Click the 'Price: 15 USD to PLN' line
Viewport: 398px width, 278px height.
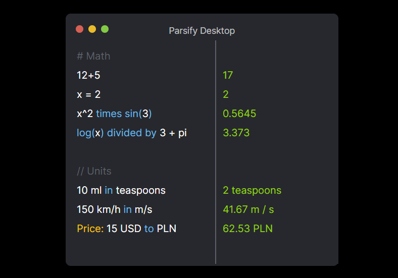pyautogui.click(x=126, y=229)
